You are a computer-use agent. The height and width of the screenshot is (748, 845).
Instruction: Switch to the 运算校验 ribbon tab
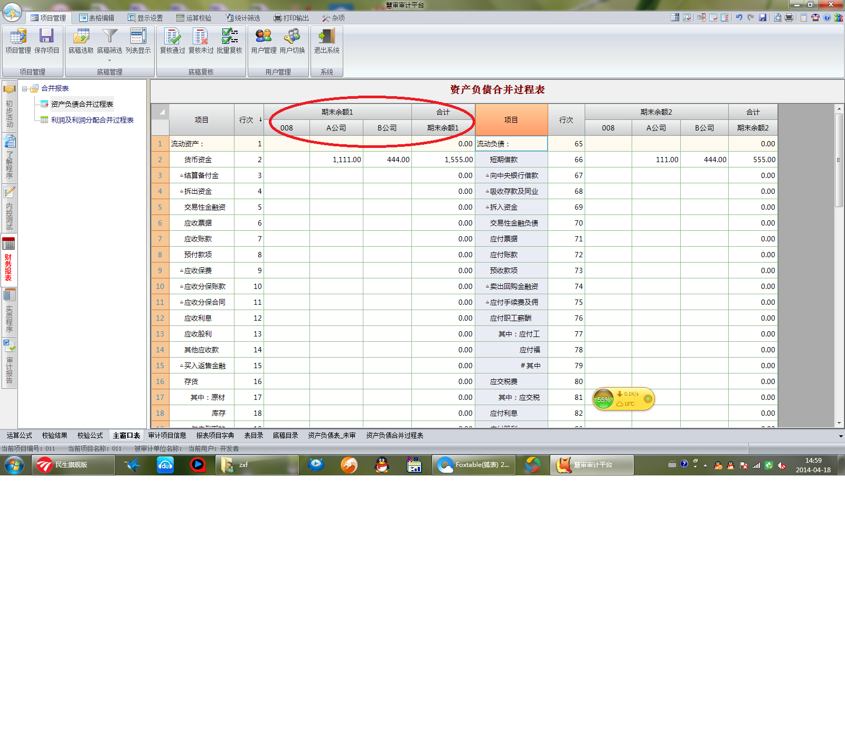click(194, 18)
